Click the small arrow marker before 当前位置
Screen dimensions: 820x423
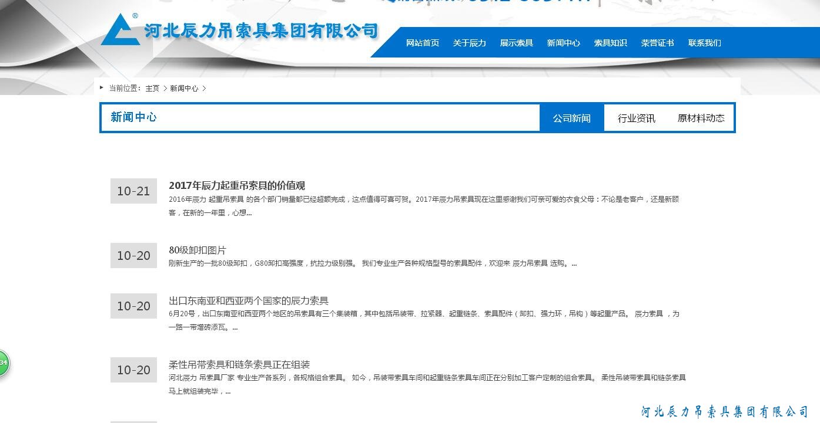point(101,88)
